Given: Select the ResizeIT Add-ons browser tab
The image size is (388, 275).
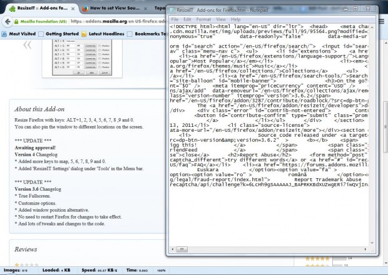Looking at the screenshot, I should (42, 8).
